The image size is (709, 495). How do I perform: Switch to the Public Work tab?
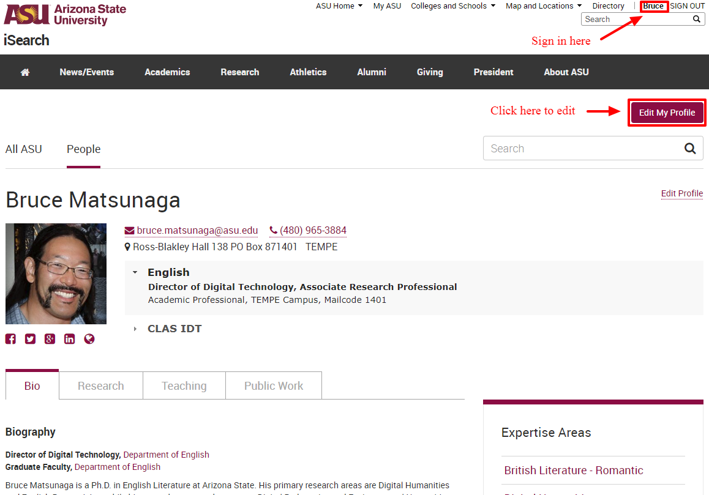274,385
